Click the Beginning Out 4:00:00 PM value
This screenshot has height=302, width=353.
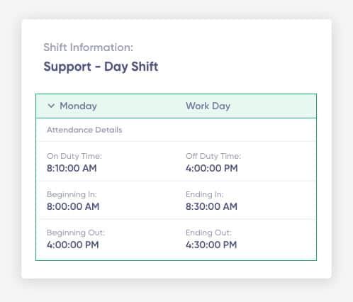coord(72,245)
